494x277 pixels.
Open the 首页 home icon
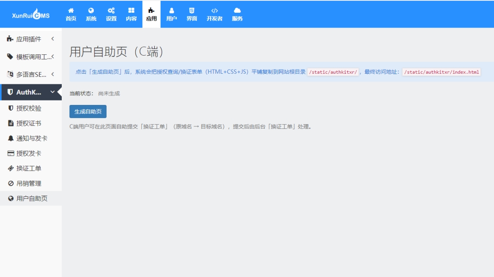(x=71, y=10)
